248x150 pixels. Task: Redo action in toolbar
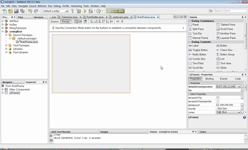[x=36, y=11]
